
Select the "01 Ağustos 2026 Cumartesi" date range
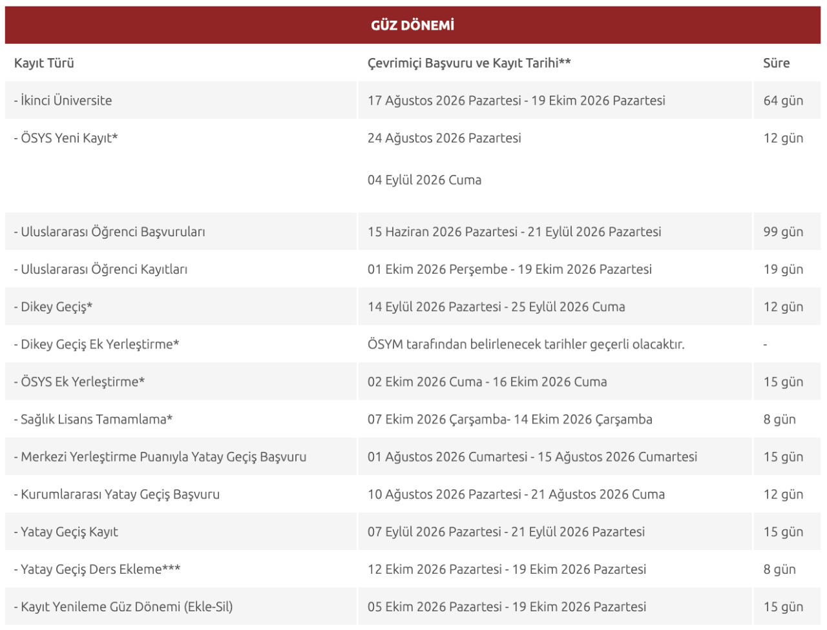tap(532, 456)
